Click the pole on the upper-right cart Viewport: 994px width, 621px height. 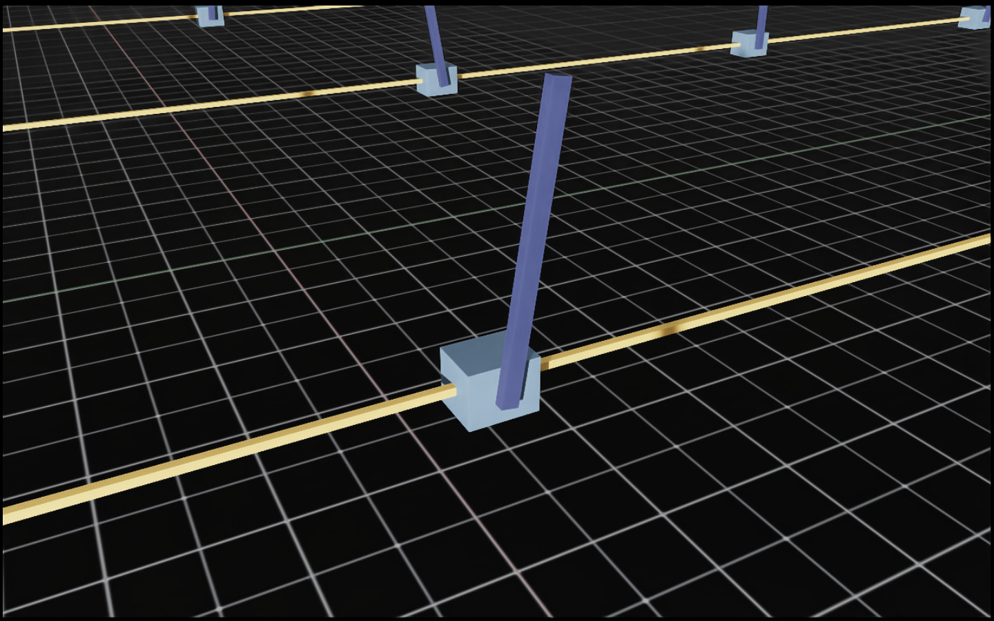761,21
